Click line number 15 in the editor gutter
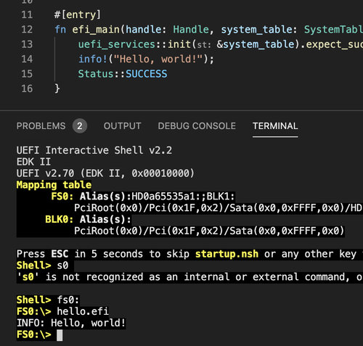The image size is (363, 346). pyautogui.click(x=27, y=74)
